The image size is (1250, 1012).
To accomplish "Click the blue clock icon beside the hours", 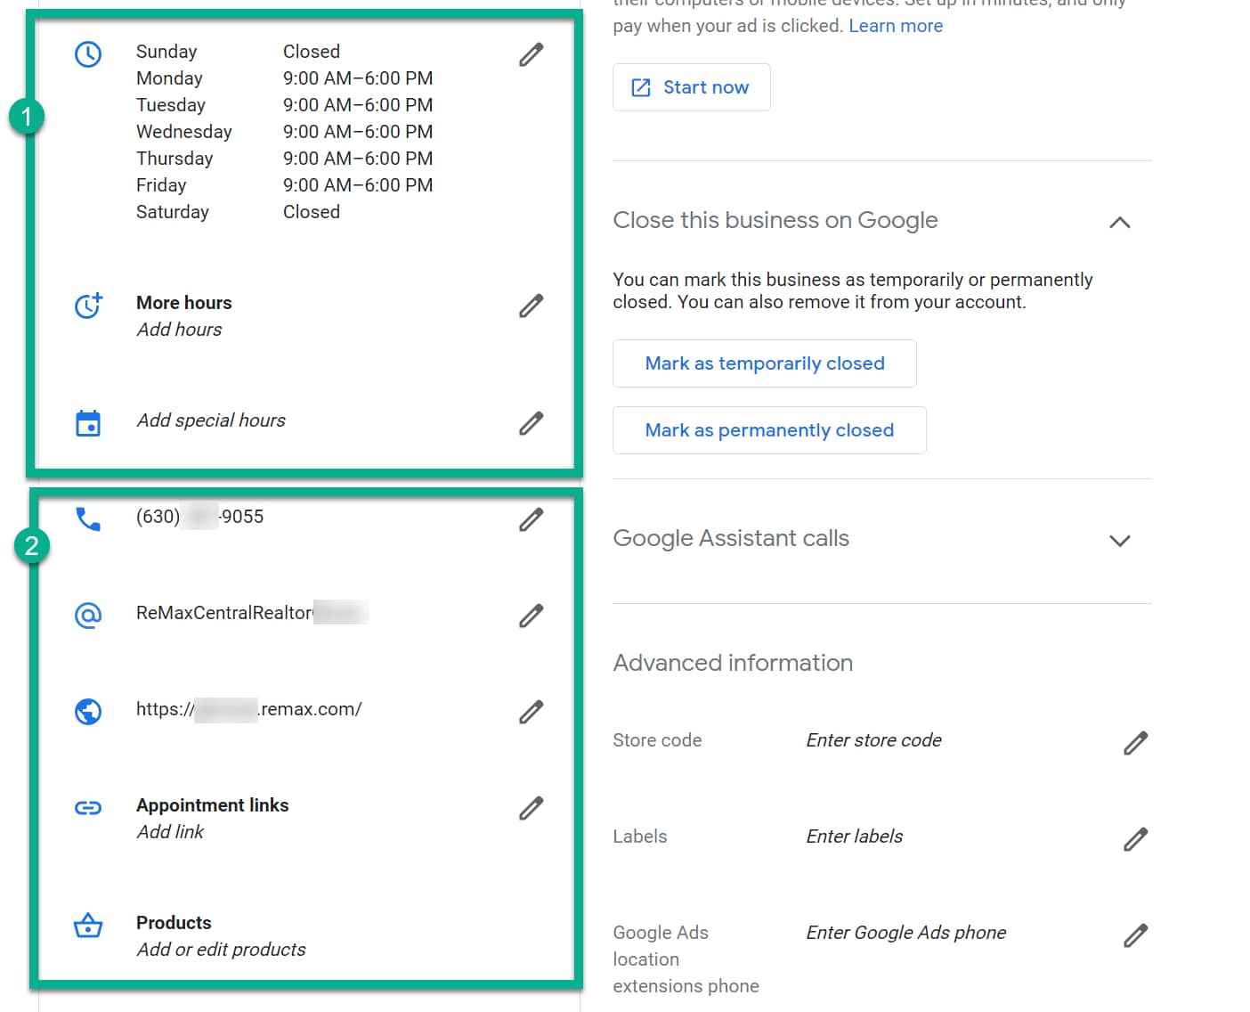I will click(x=88, y=54).
